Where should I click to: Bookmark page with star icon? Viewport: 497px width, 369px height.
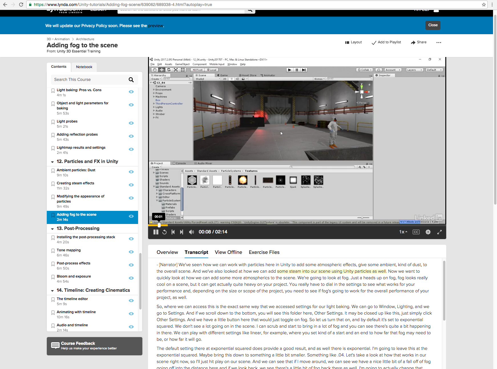click(x=484, y=5)
